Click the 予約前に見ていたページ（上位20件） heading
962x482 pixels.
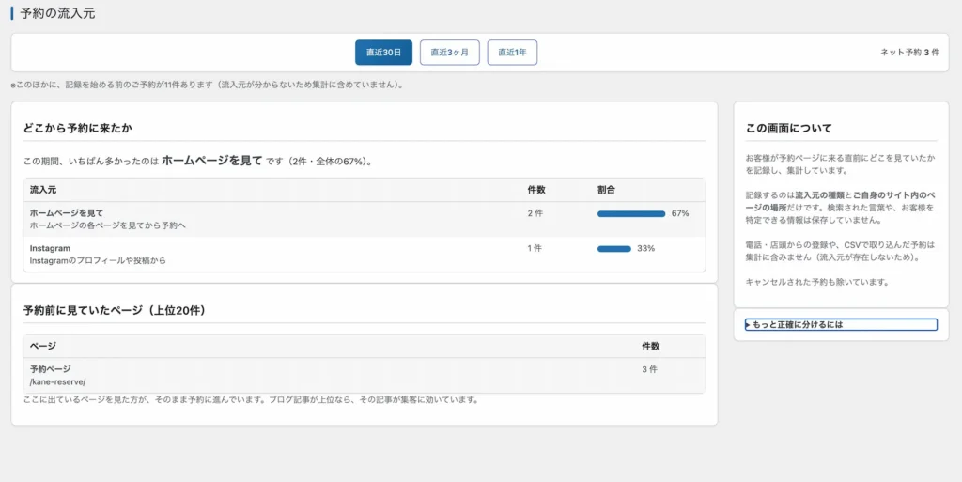coord(115,310)
